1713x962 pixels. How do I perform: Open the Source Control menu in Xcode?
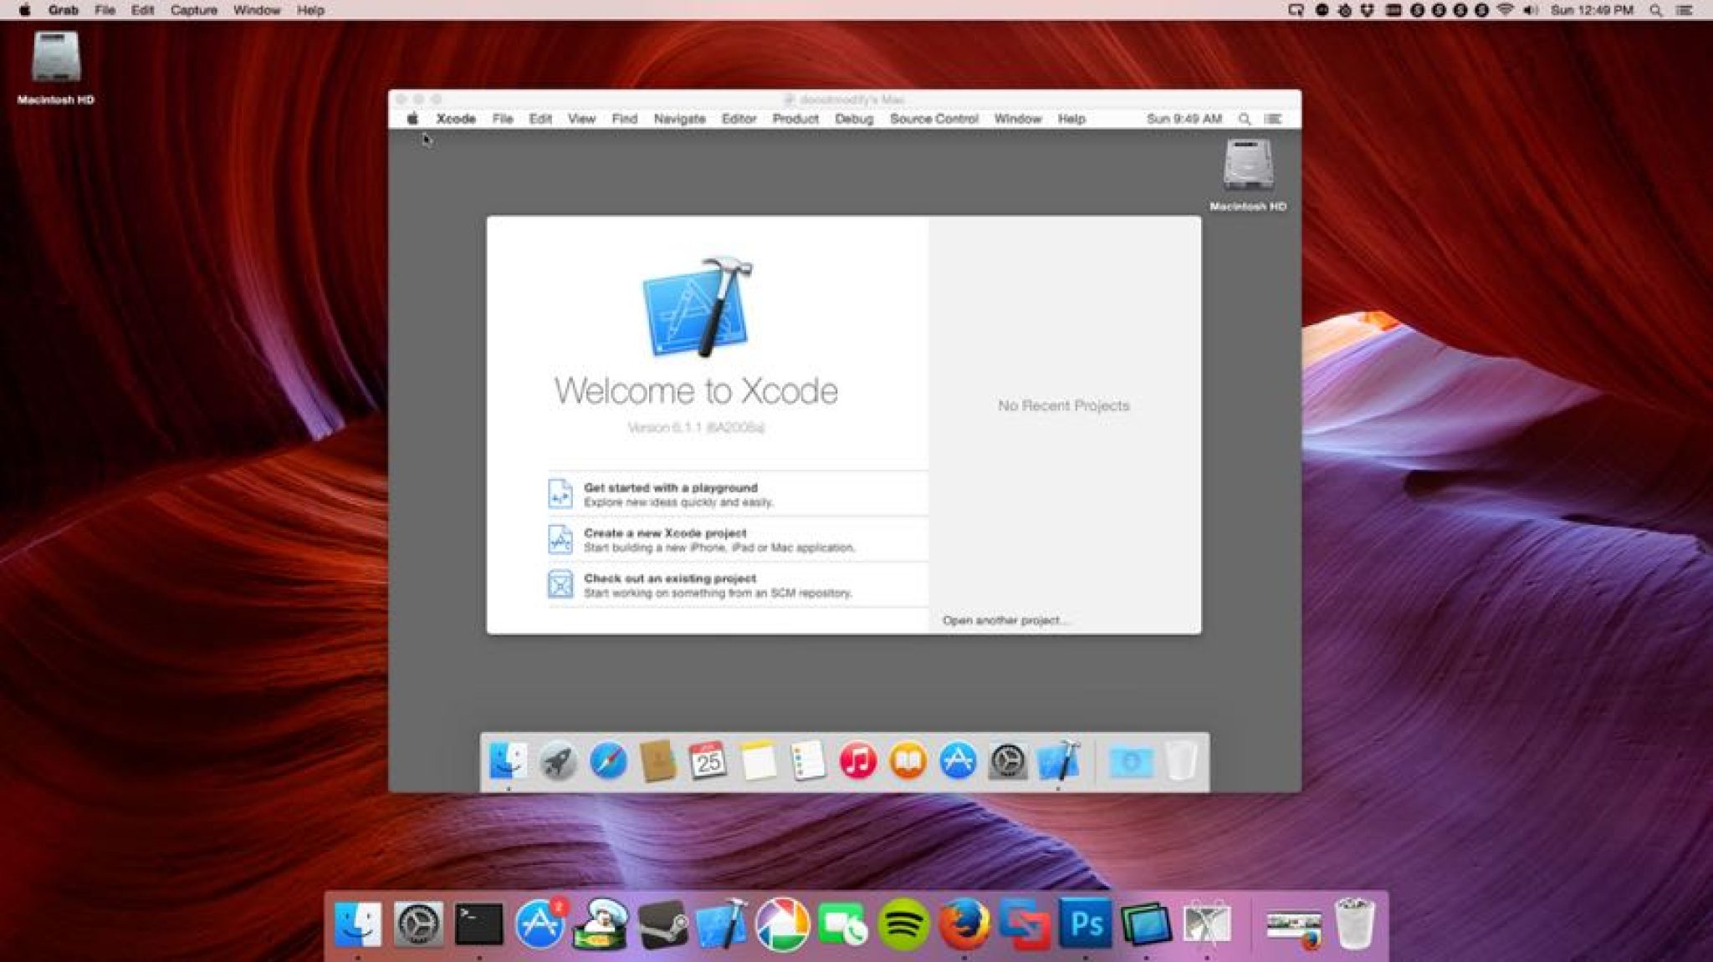(933, 119)
